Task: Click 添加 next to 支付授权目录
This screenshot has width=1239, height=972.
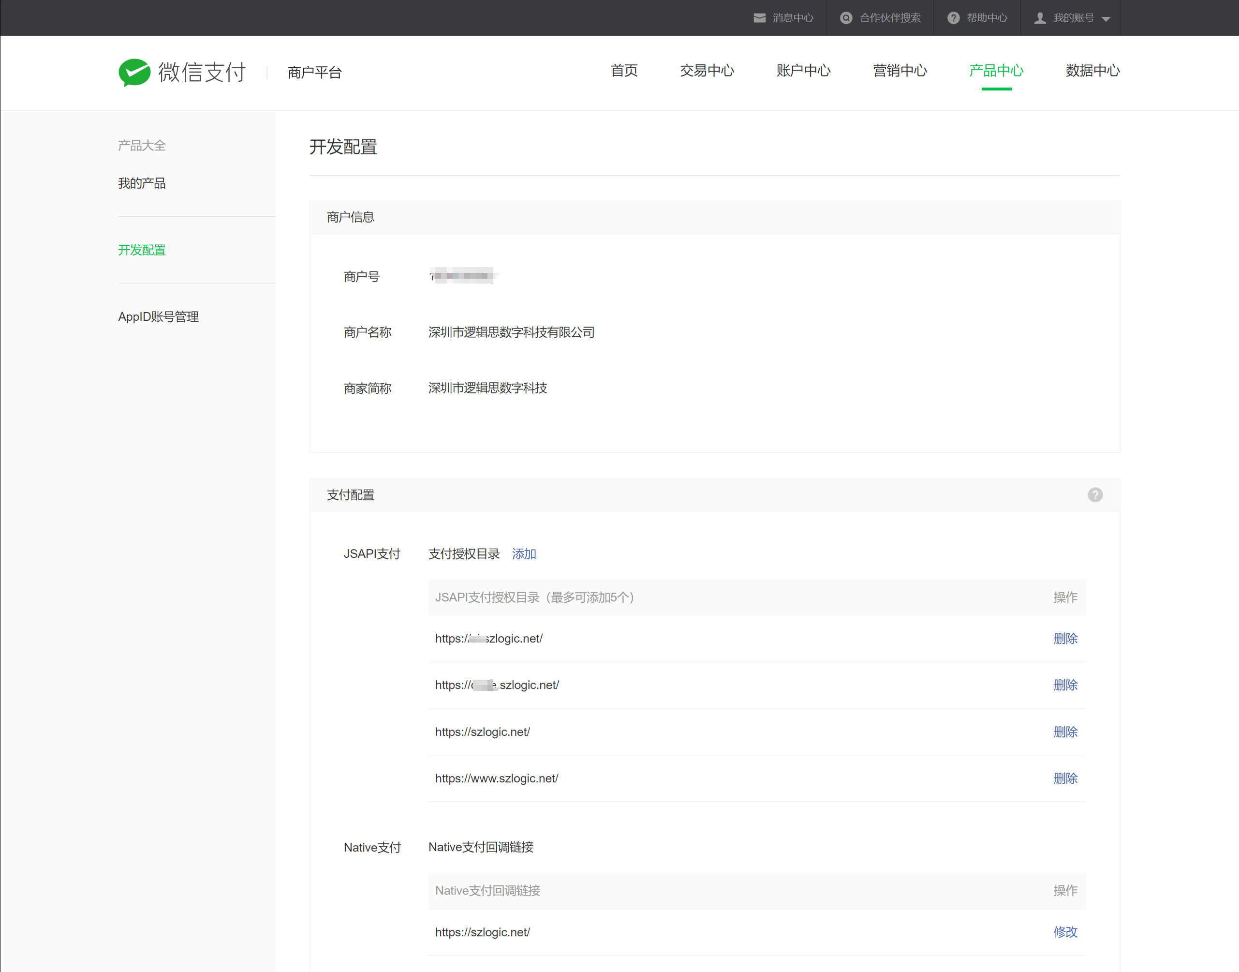Action: [524, 553]
